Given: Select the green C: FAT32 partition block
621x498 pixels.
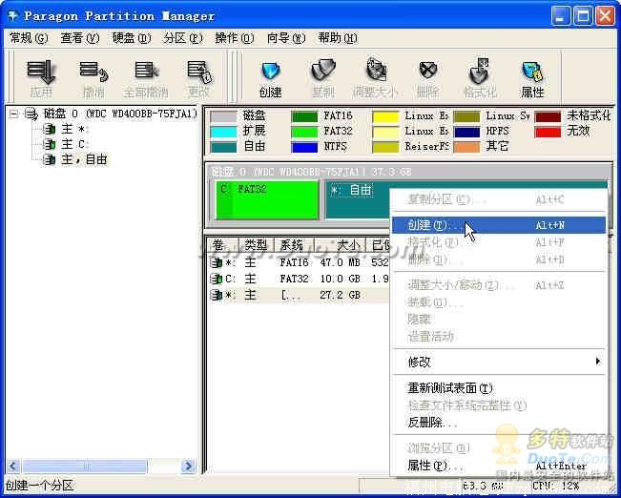Looking at the screenshot, I should point(267,199).
